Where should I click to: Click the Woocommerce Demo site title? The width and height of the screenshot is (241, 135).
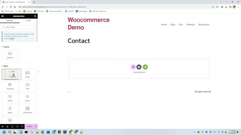(88, 24)
